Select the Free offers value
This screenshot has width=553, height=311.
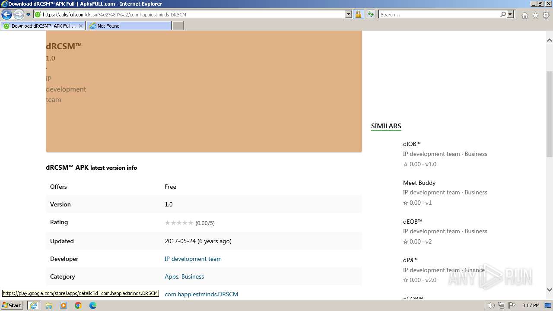(170, 187)
